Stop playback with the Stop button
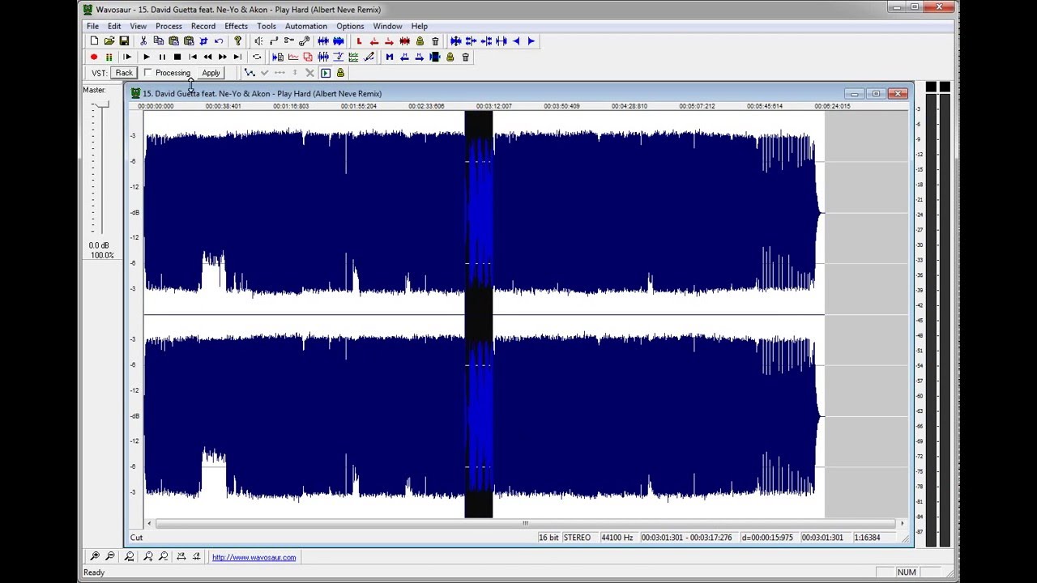Viewport: 1037px width, 583px height. pos(177,57)
